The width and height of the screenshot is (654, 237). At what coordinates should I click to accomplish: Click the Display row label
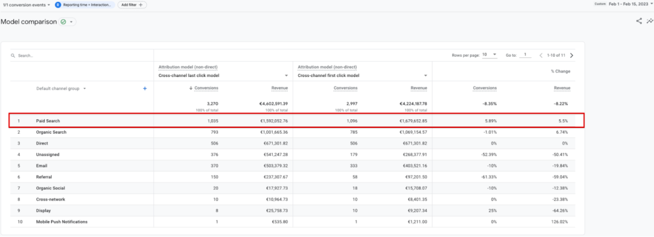[x=43, y=211]
